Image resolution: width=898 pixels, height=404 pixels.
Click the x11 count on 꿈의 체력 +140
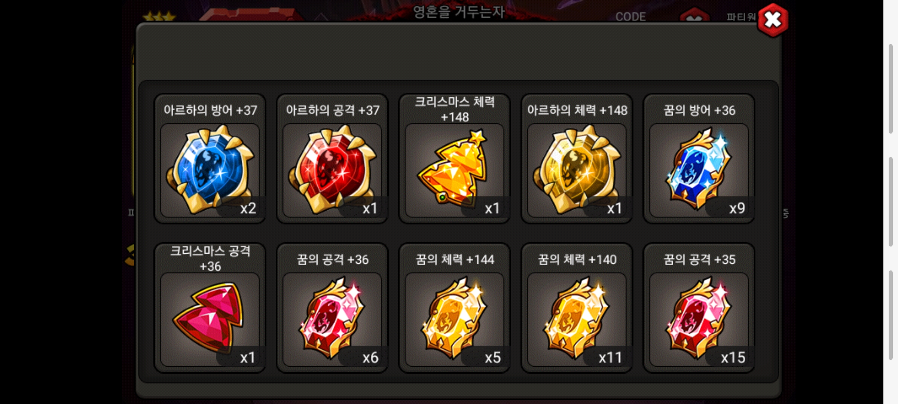[610, 357]
